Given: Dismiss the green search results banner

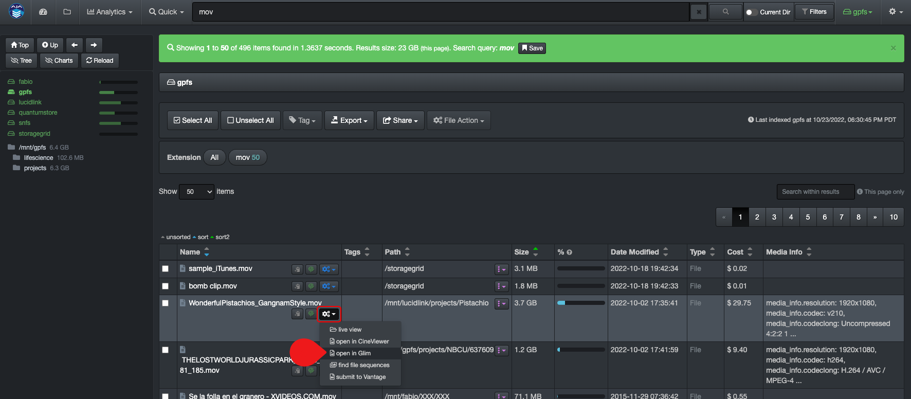Looking at the screenshot, I should tap(893, 48).
